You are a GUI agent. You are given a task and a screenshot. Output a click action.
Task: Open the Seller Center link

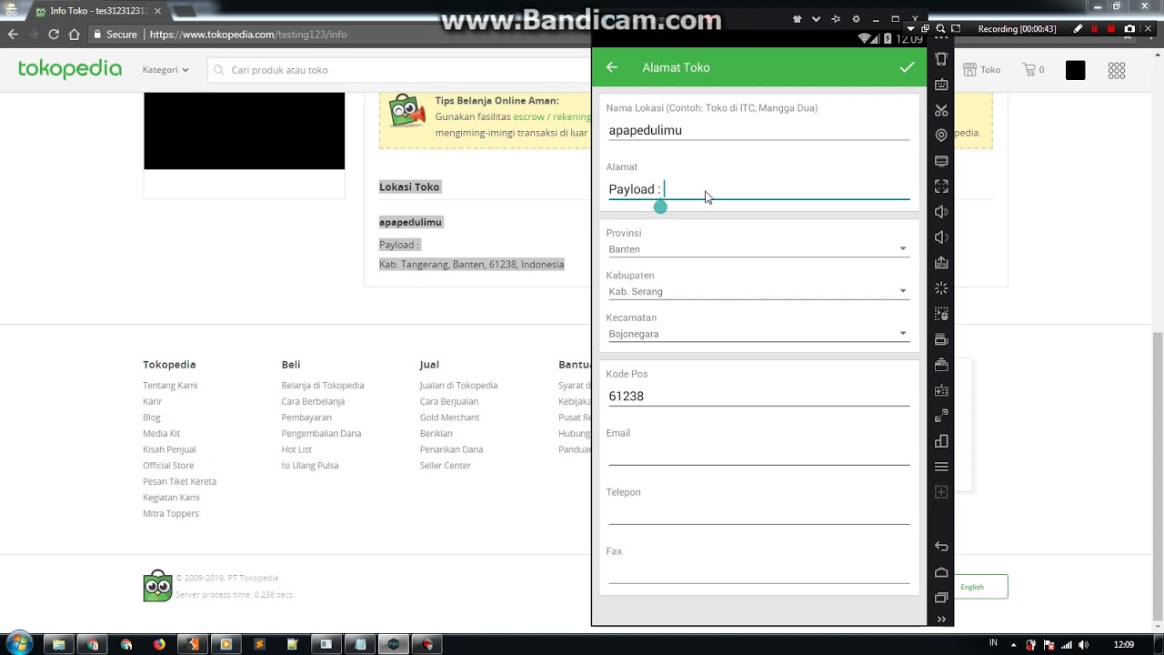(446, 466)
